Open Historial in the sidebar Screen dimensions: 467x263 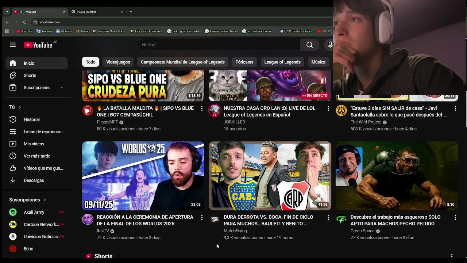36,119
